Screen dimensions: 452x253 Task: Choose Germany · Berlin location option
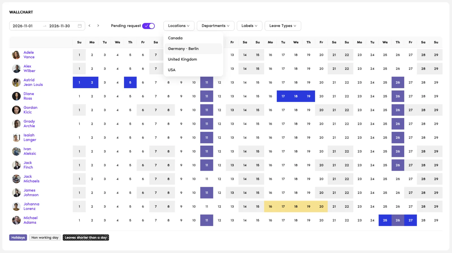coord(193,49)
